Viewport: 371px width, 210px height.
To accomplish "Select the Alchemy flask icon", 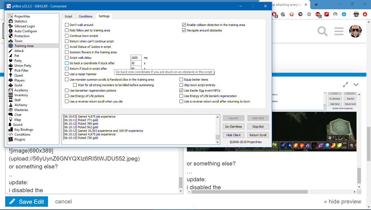I will pos(11,105).
